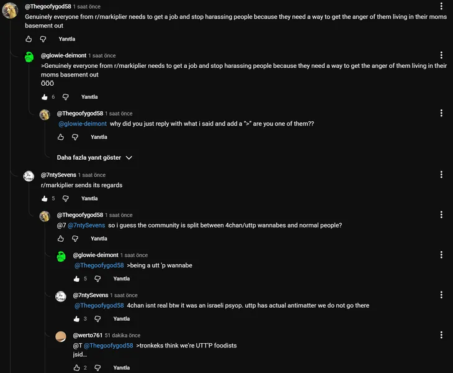Dislike @7ntySevens '4chan isnt real' reply

[x=98, y=319]
